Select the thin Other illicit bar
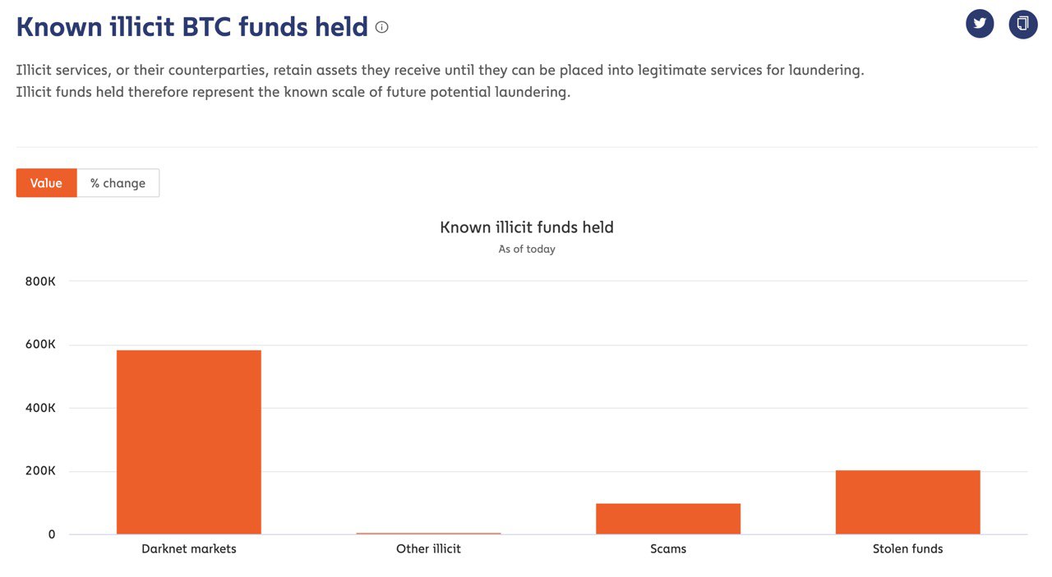 pos(428,533)
